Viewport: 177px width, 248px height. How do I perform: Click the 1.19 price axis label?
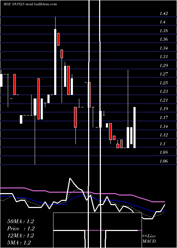click(x=164, y=109)
